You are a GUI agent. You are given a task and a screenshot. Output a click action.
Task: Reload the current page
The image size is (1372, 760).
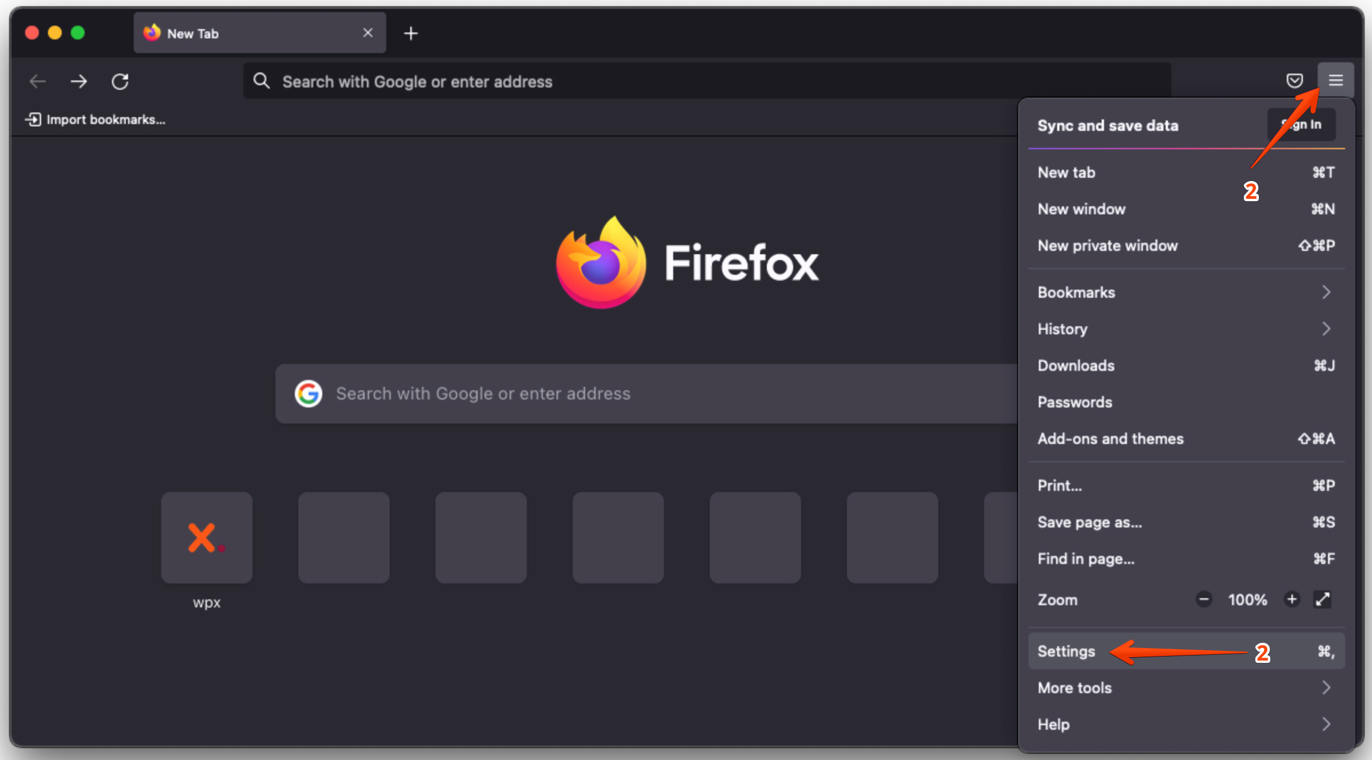pyautogui.click(x=120, y=82)
